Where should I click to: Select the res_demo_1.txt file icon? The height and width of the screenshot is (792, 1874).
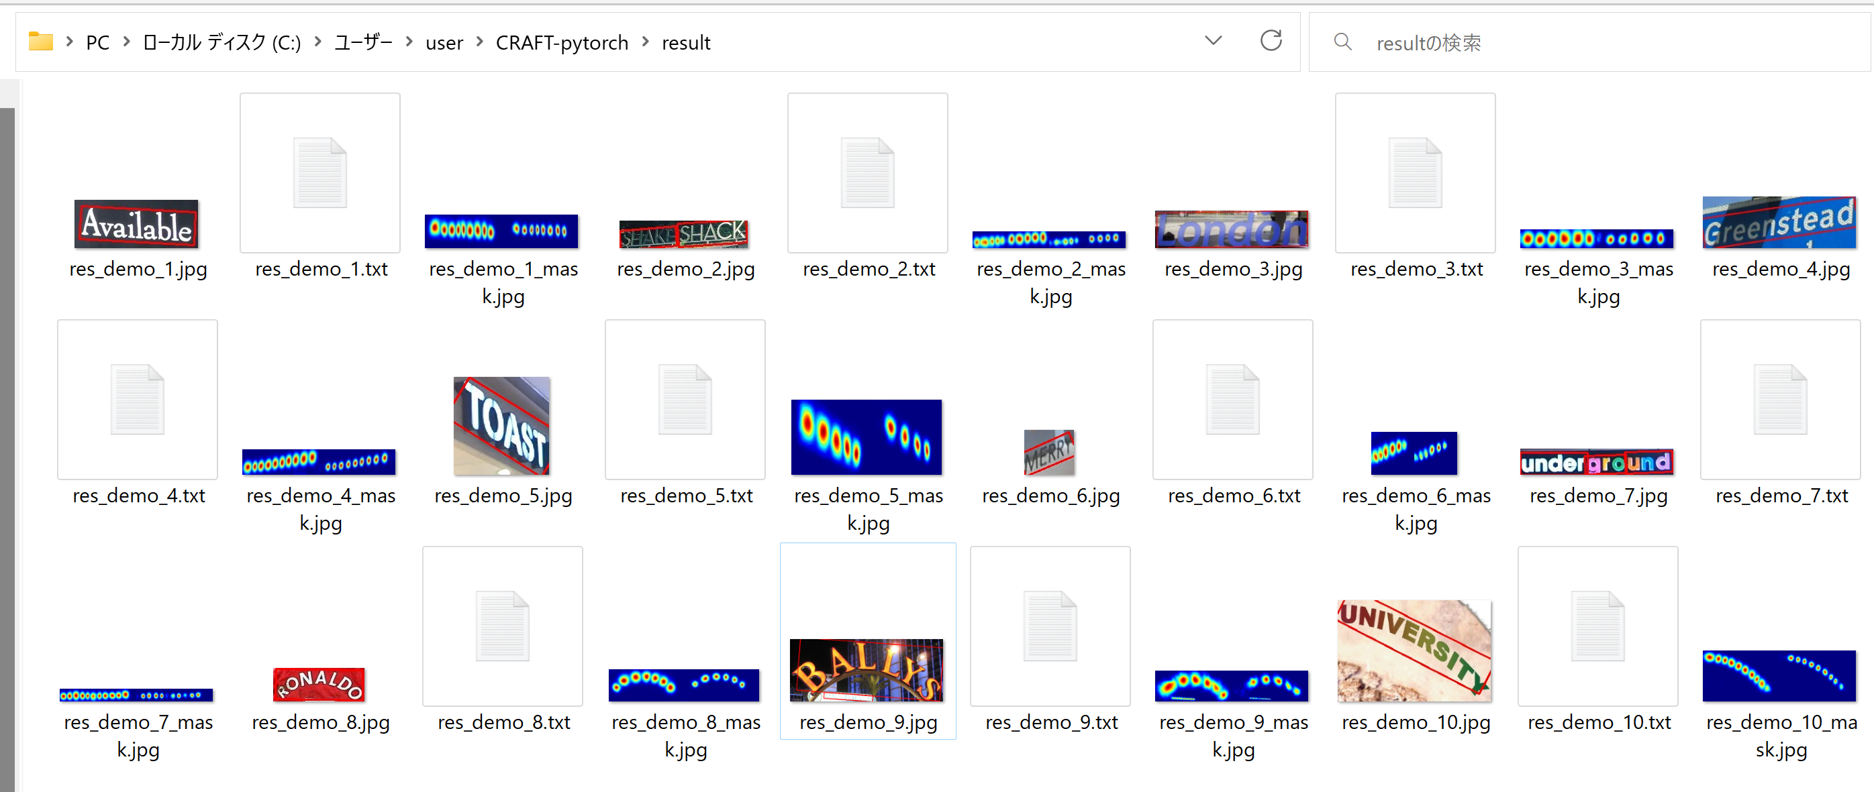tap(319, 173)
